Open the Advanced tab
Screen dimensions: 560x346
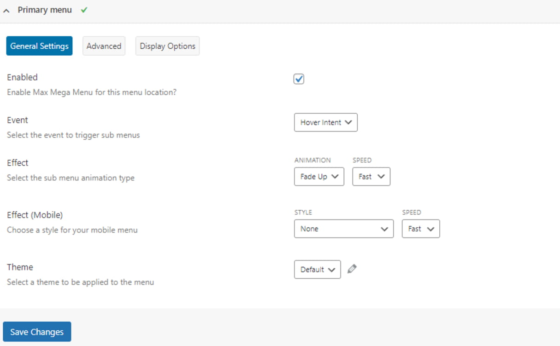click(x=104, y=46)
